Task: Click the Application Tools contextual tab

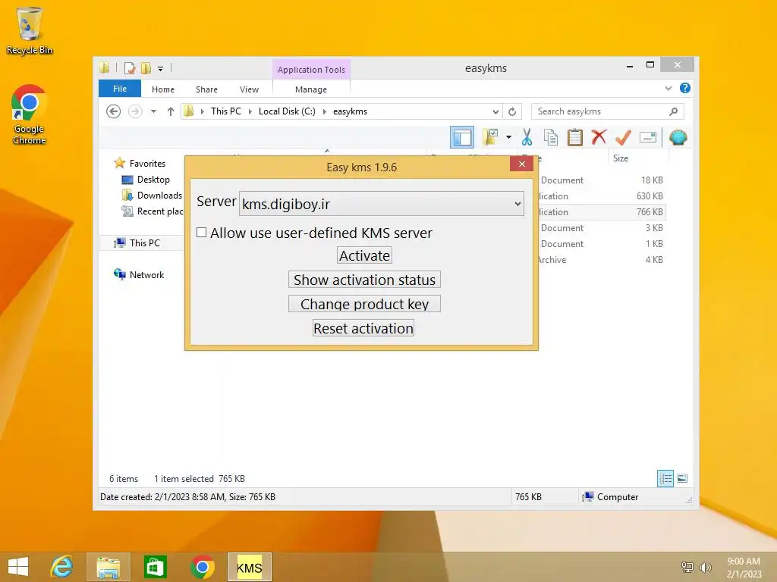Action: 311,70
